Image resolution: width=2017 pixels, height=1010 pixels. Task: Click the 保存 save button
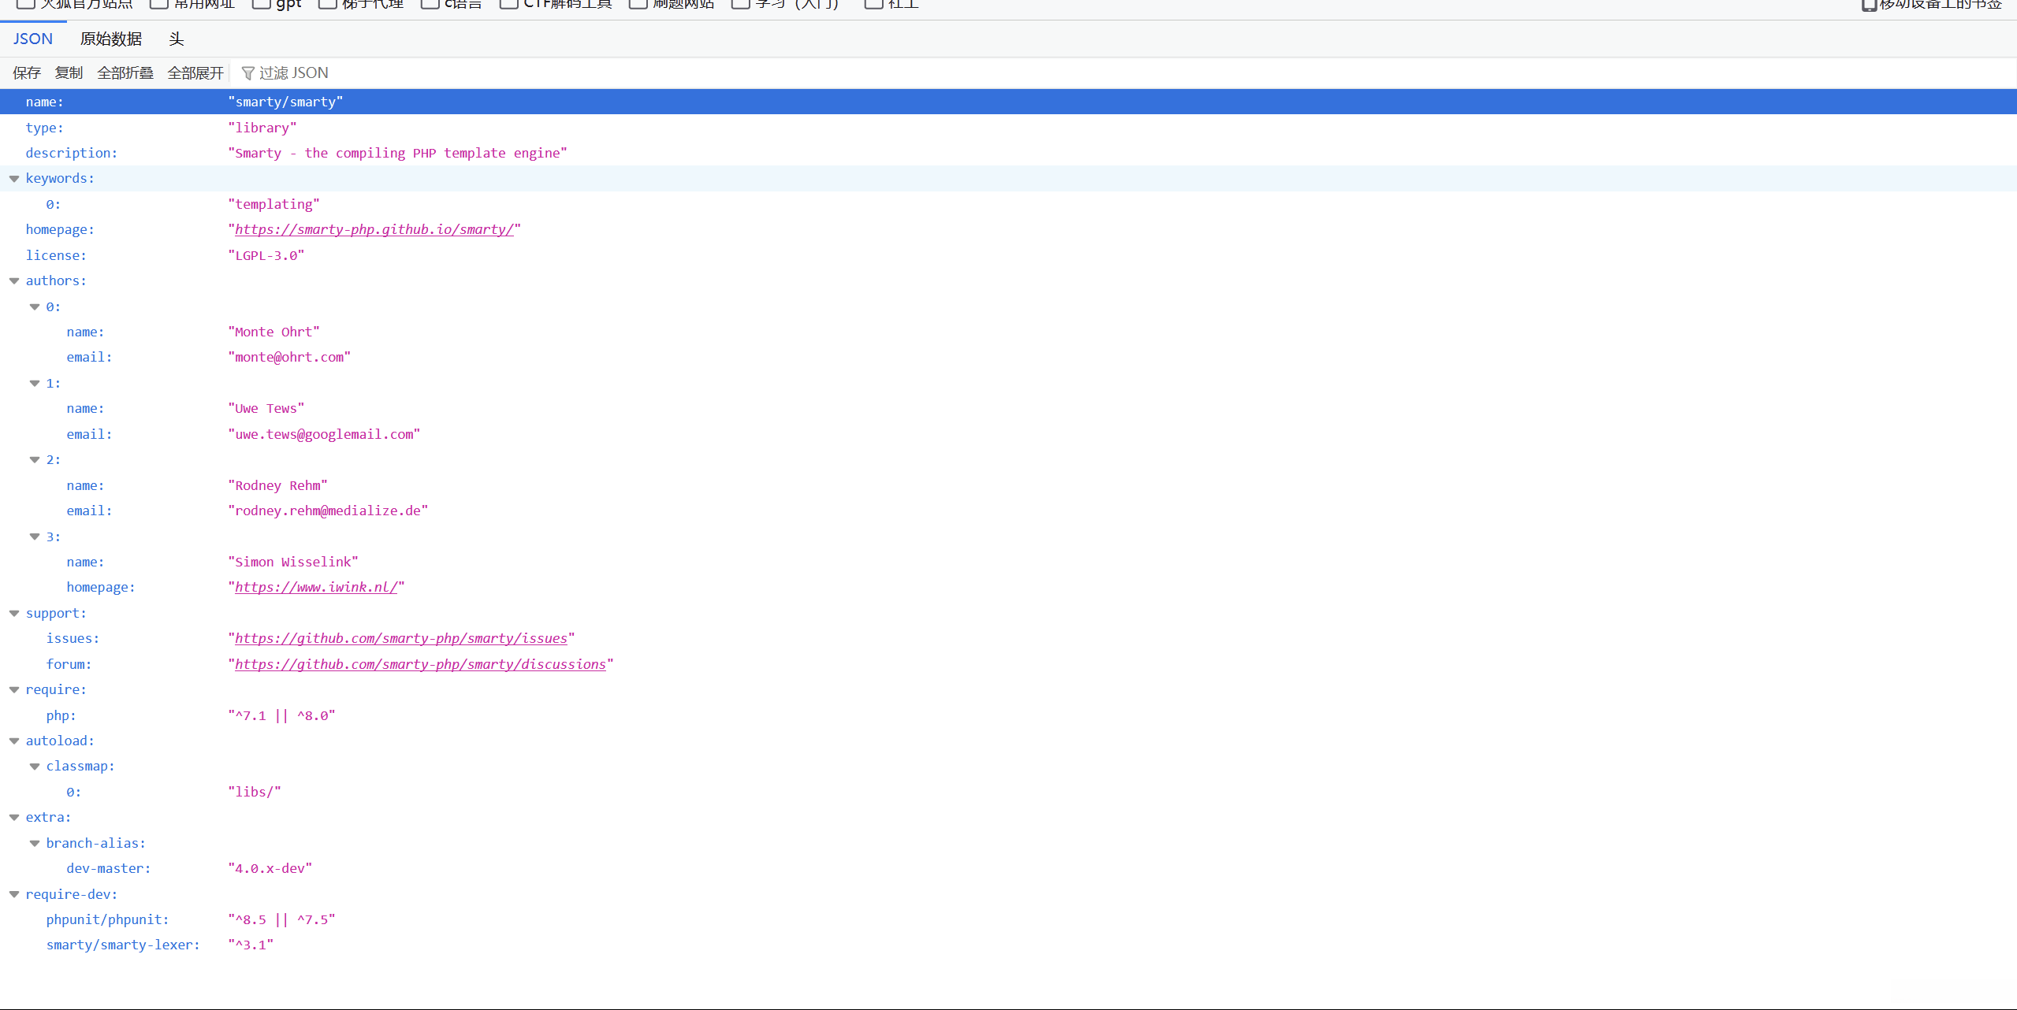point(27,73)
